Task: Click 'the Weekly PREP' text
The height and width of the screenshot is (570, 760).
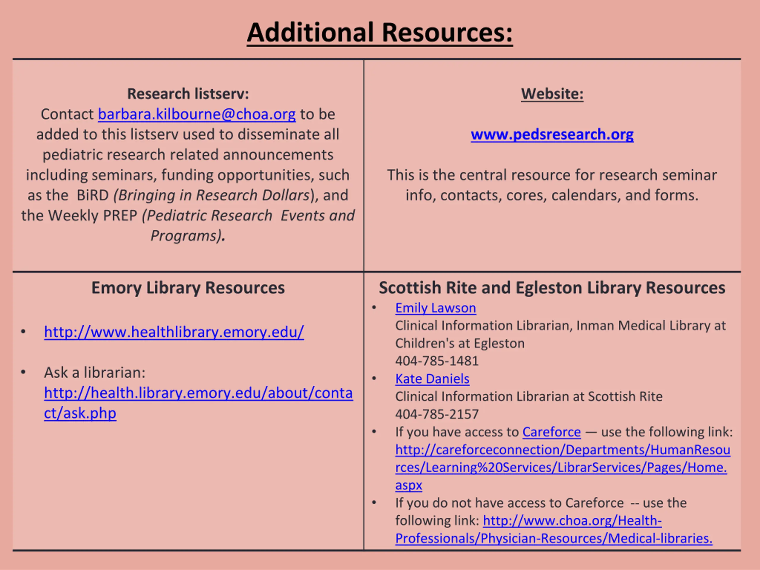Action: tap(79, 216)
